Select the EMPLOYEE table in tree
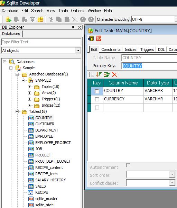Image resolution: width=177 pixels, height=208 pixels. click(44, 136)
